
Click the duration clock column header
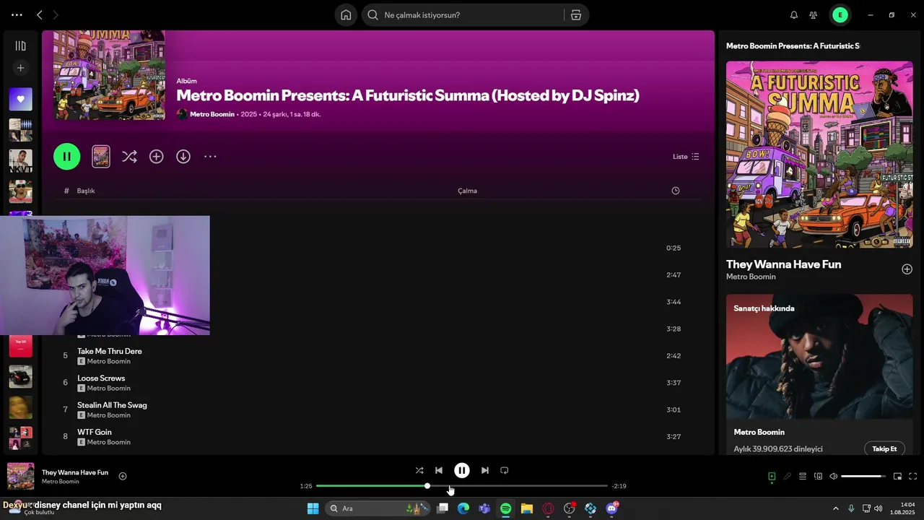(676, 191)
